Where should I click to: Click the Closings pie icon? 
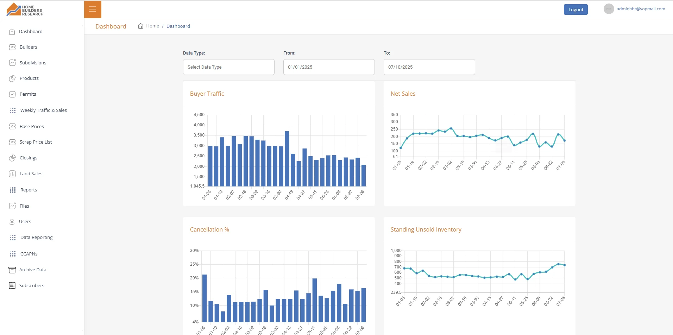click(x=12, y=158)
